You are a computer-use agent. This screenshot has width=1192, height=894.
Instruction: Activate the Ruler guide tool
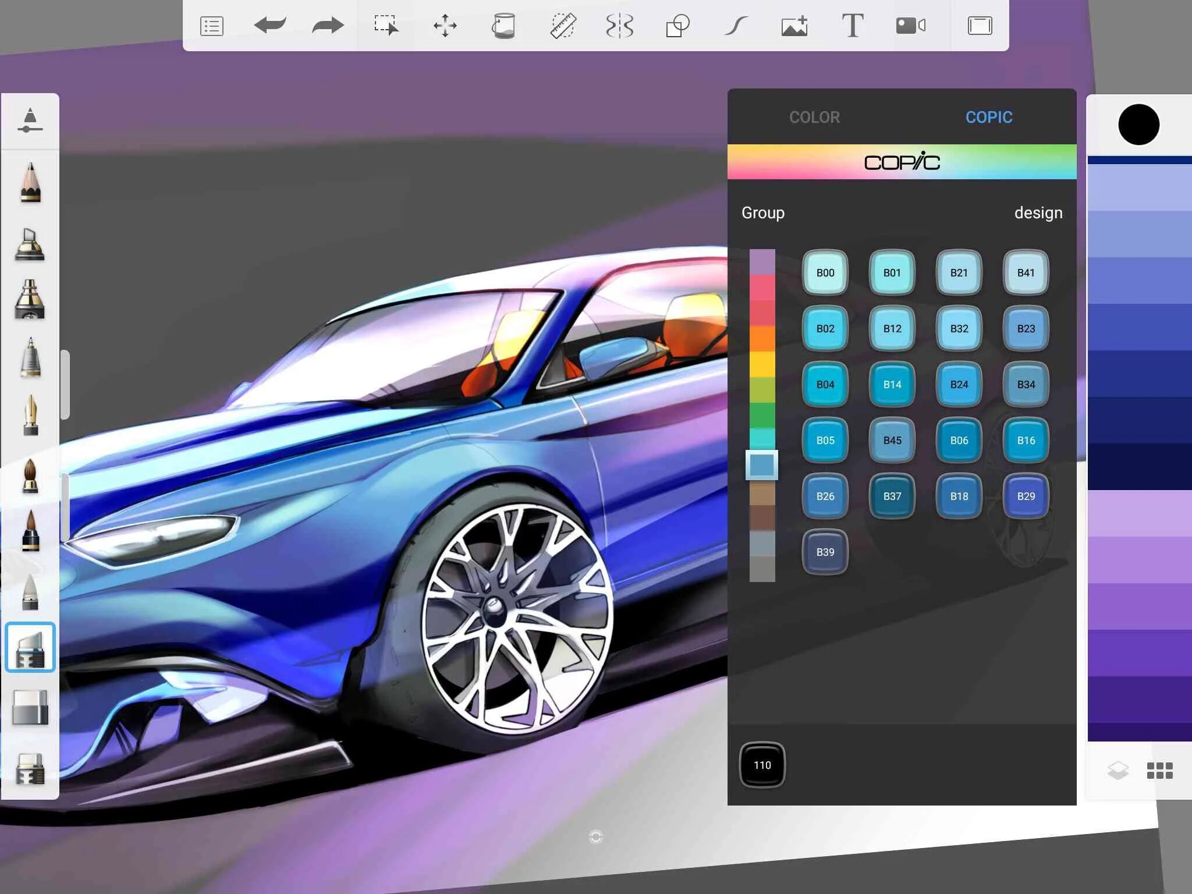(563, 26)
